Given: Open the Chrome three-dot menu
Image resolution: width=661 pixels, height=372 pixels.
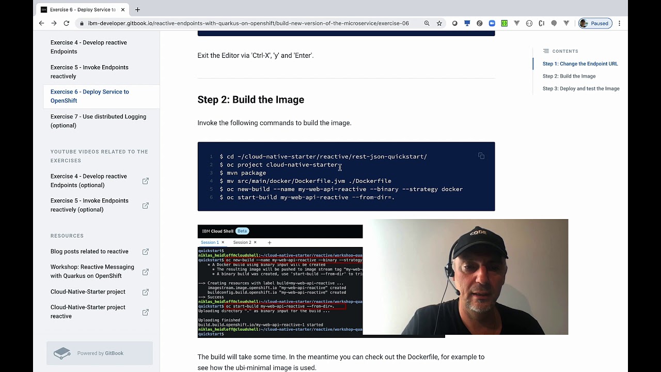Looking at the screenshot, I should pos(619,23).
